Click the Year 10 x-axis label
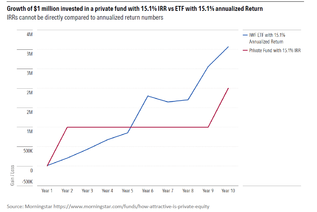This screenshot has width=317, height=212. (x=228, y=191)
